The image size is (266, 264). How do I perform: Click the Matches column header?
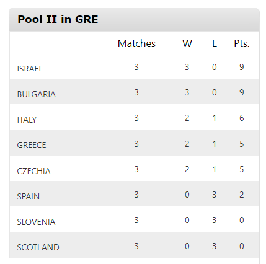136,43
